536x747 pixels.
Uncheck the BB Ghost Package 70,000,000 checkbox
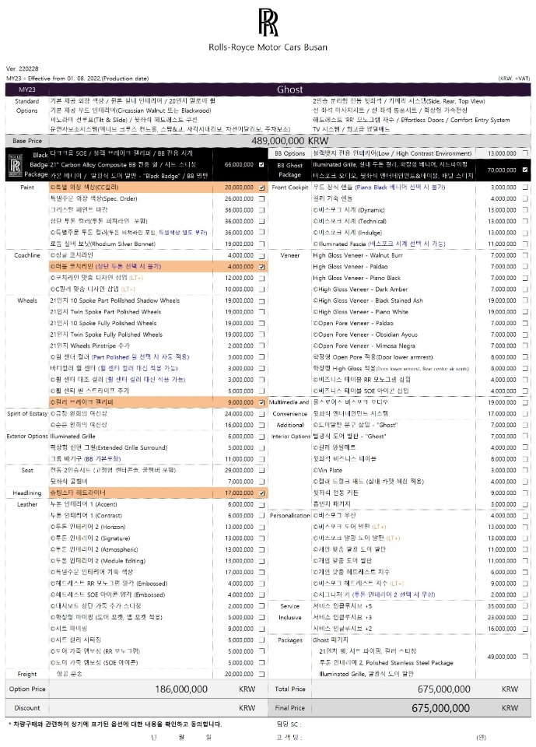coord(525,170)
